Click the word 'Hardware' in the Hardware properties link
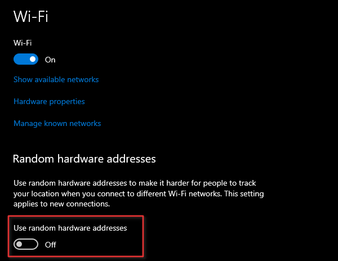 [30, 101]
